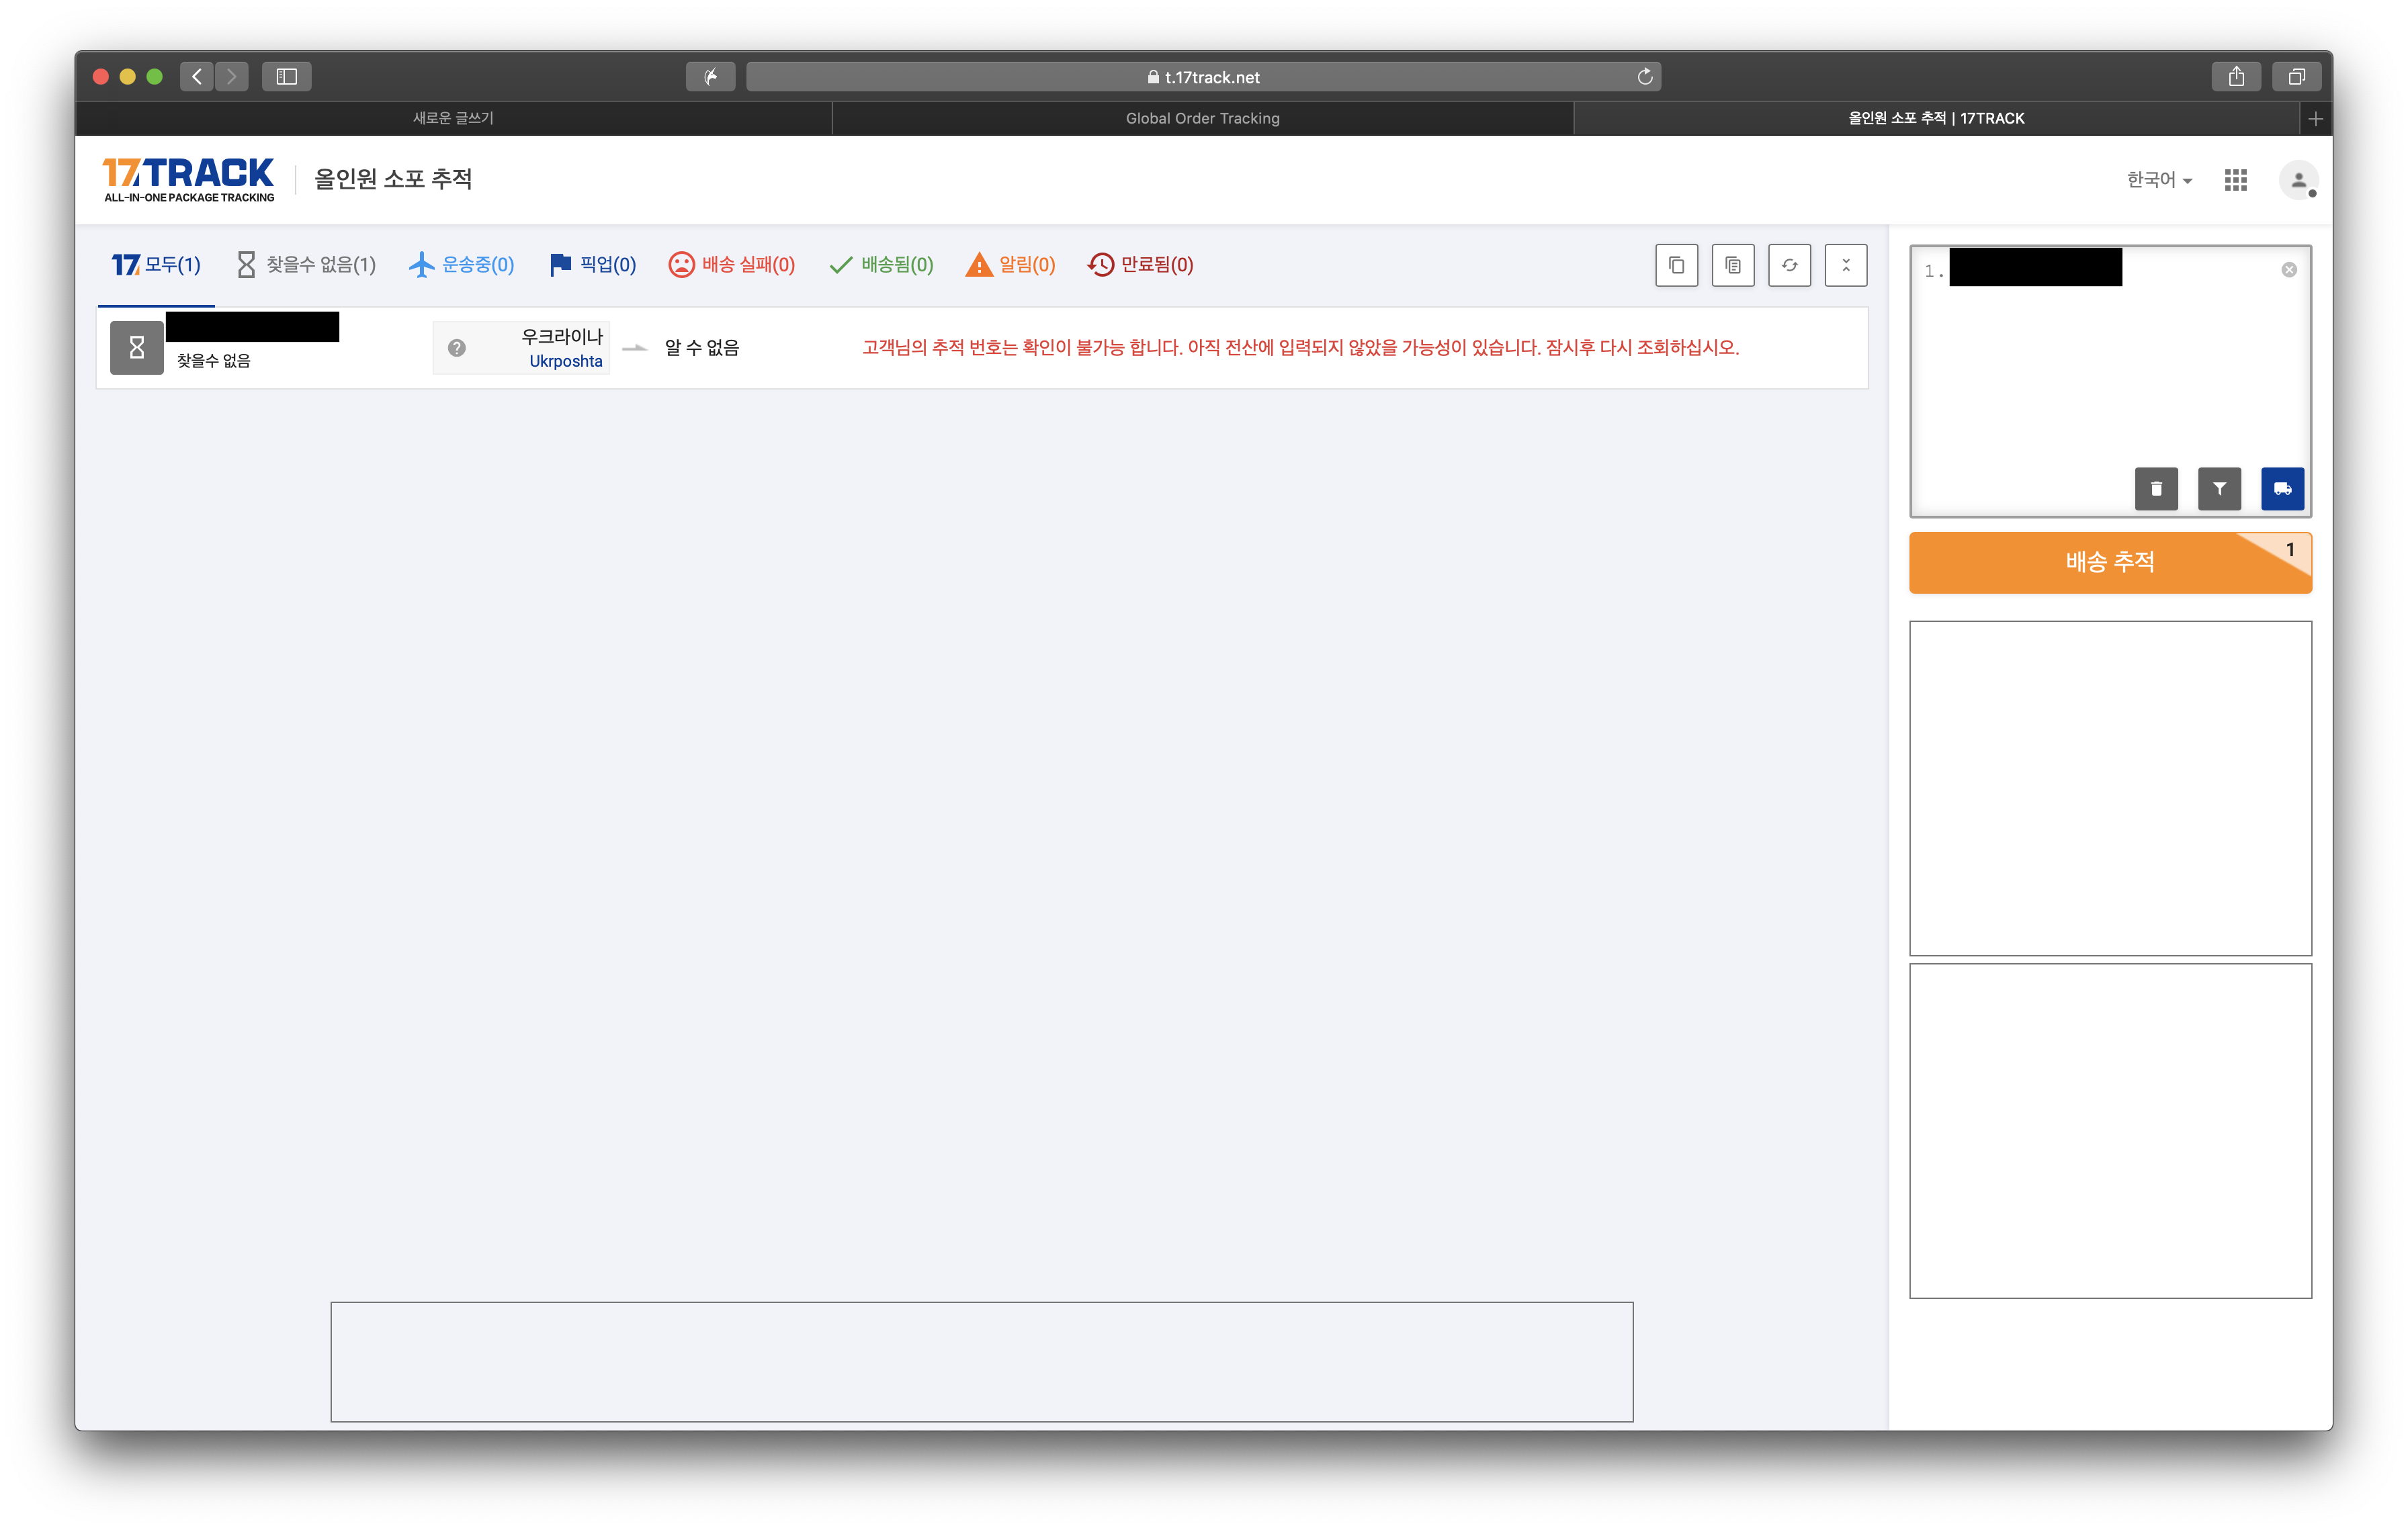Select the 운송중(0) in-transit tab
The width and height of the screenshot is (2408, 1530).
click(x=462, y=265)
